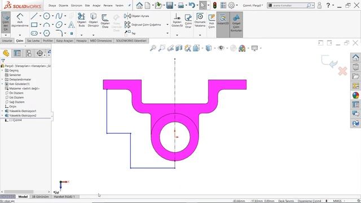The width and height of the screenshot is (361, 203).
Task: Expand the Katı Gövdeler(1) tree node
Action: tap(2, 84)
